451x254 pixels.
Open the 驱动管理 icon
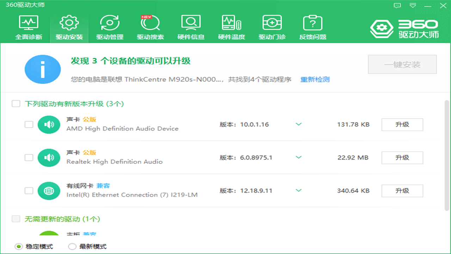[x=110, y=23]
